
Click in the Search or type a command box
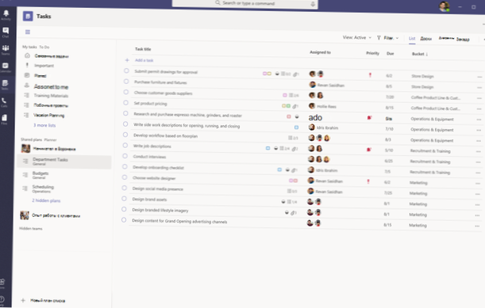[x=245, y=4]
